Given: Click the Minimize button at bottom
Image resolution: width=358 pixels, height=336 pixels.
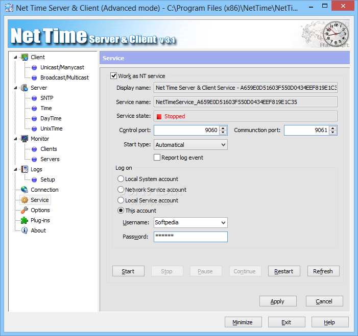Looking at the screenshot, I should (x=243, y=322).
